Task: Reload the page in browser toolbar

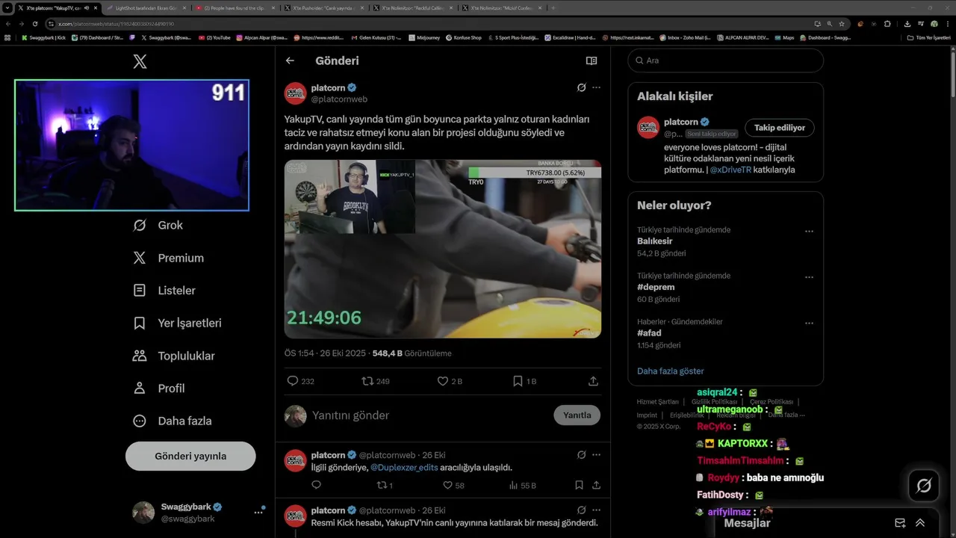Action: point(34,23)
